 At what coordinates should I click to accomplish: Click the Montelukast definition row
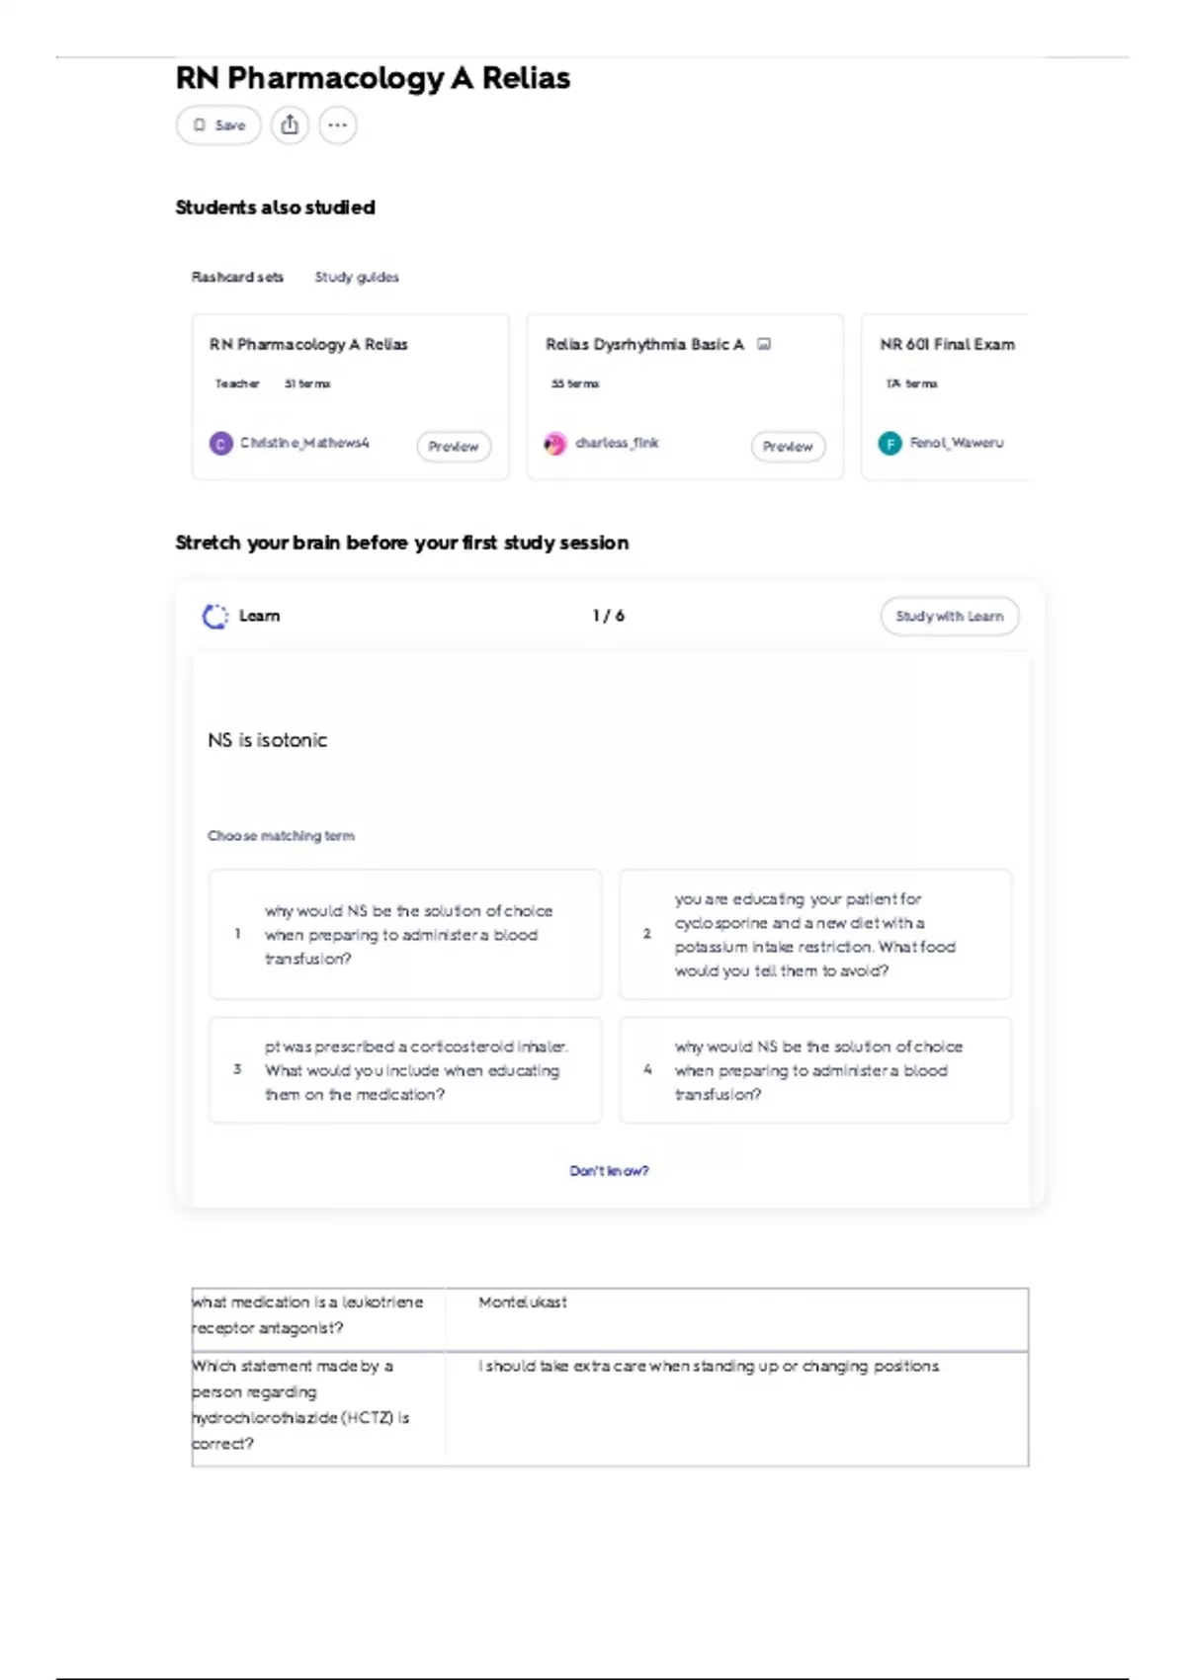(x=610, y=1319)
